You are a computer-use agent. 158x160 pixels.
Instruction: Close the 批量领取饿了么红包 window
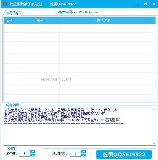(x=154, y=4)
